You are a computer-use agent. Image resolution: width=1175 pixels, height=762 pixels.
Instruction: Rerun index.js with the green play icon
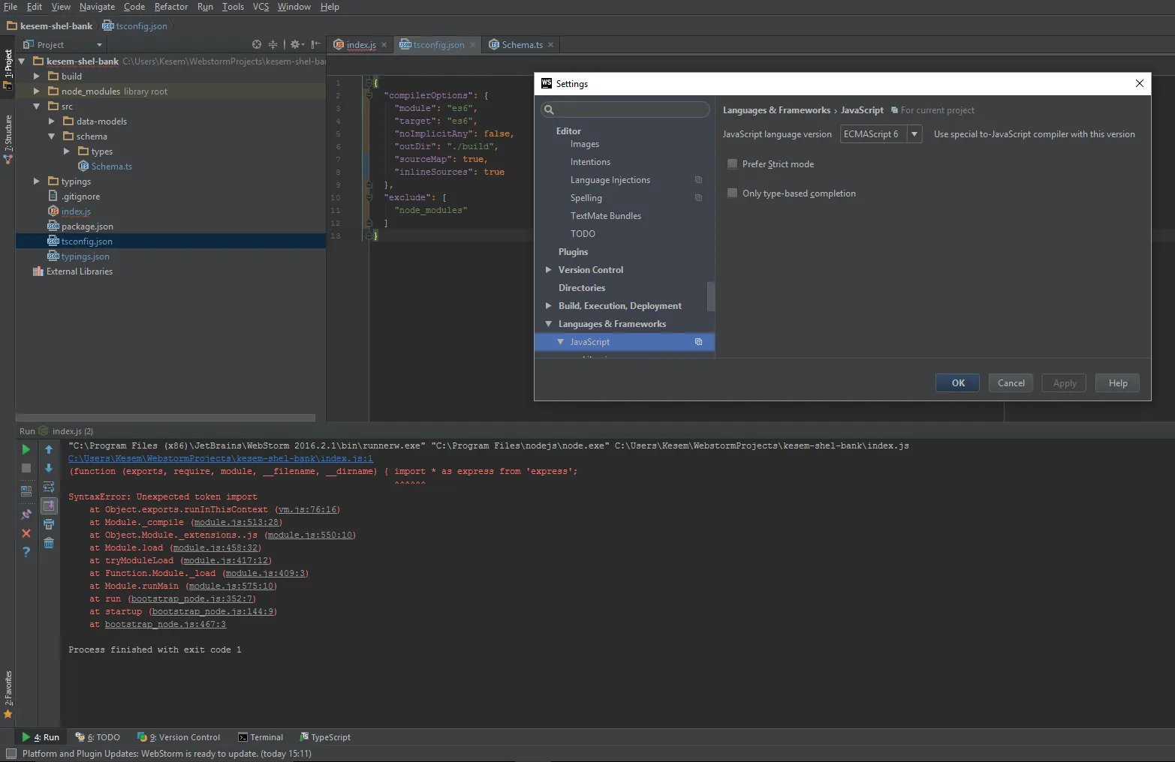pos(26,449)
